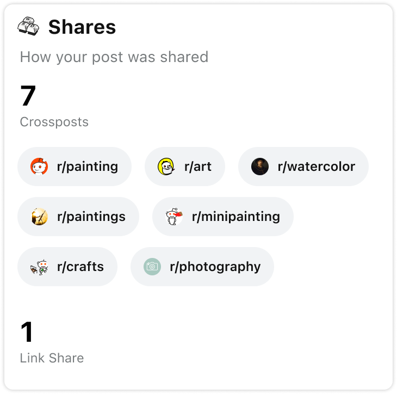Go to the r/watercolor crosspost

point(316,167)
